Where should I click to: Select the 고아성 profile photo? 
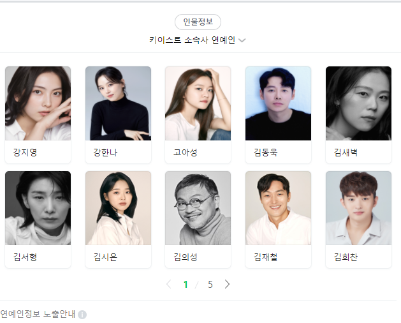(198, 103)
